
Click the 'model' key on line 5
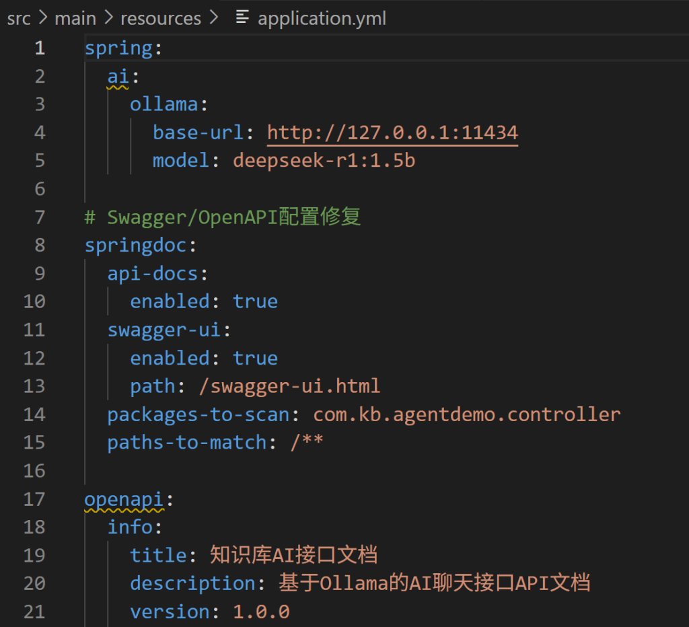(x=180, y=161)
